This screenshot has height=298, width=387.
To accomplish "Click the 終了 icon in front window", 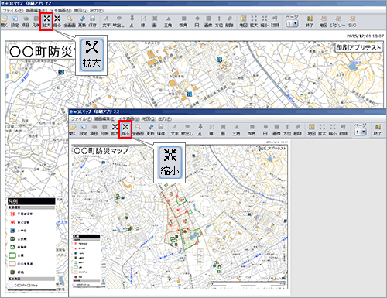I will 378,130.
